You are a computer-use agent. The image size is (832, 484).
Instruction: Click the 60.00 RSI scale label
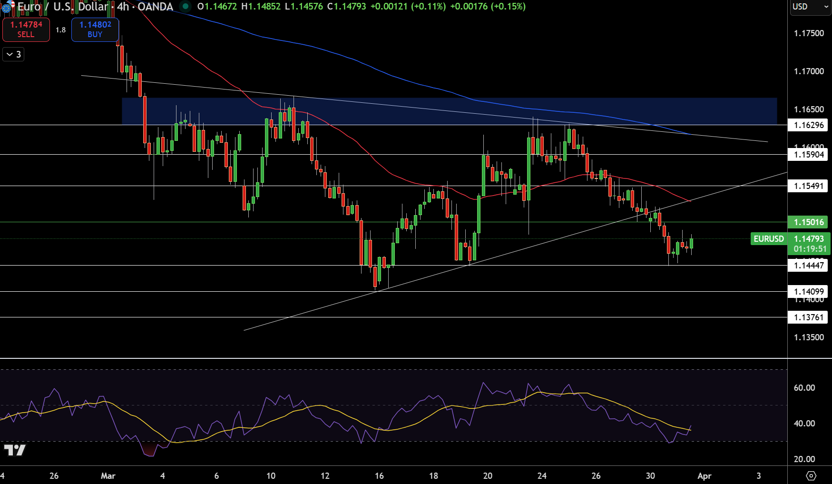[x=804, y=388]
